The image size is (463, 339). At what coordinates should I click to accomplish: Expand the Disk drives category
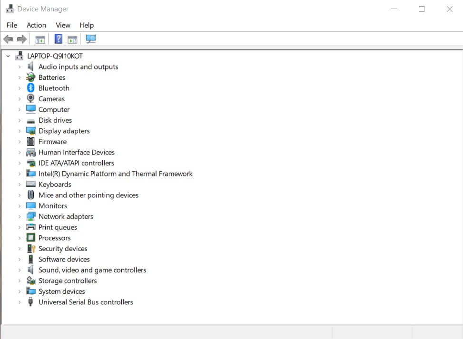pyautogui.click(x=20, y=120)
